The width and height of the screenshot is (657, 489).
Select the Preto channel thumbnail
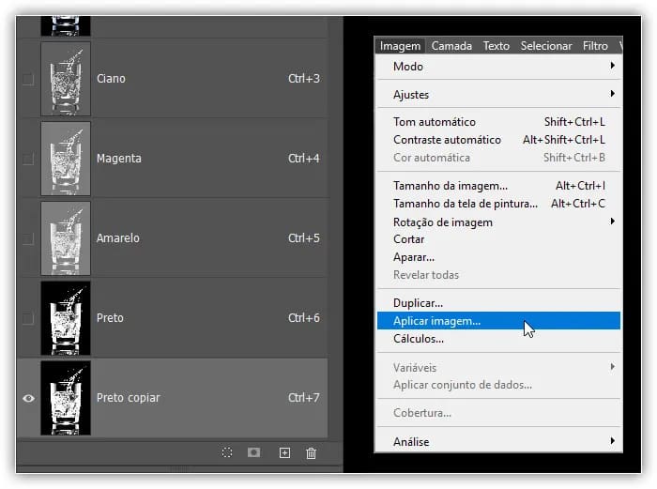pos(66,318)
